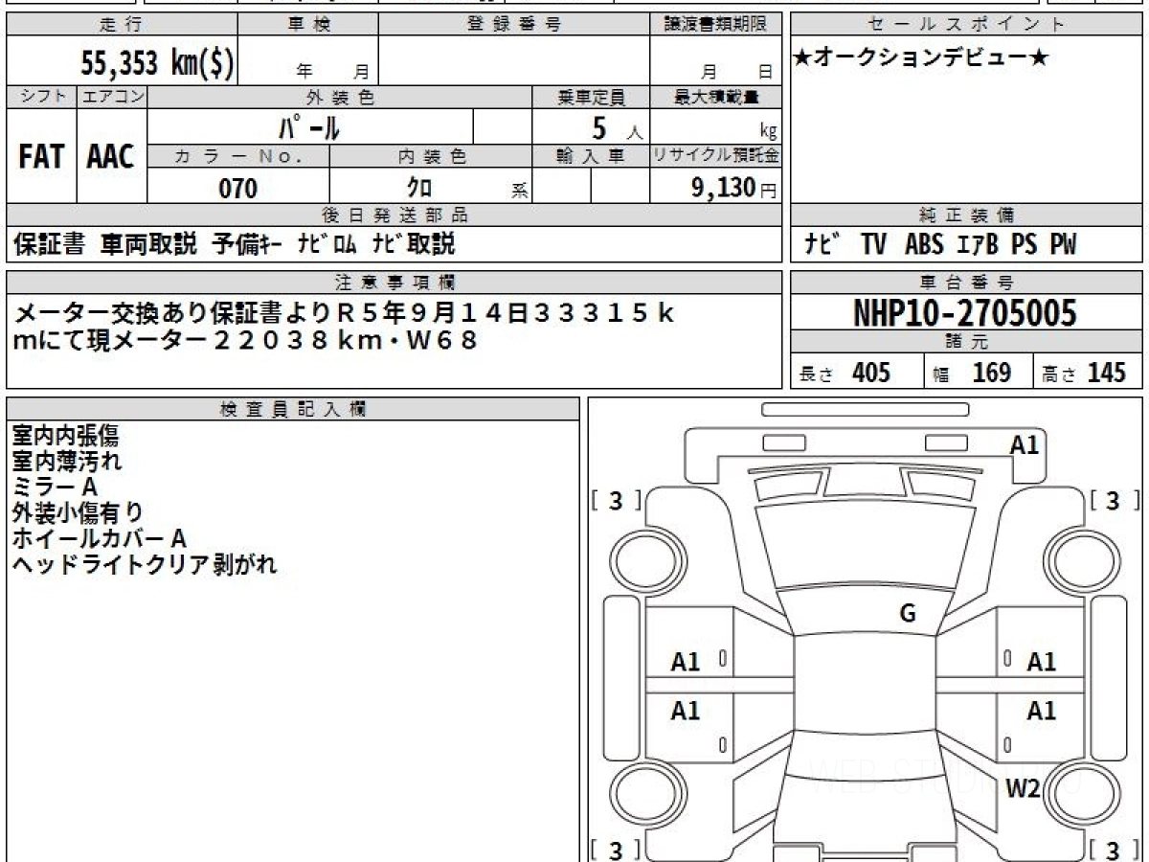The image size is (1149, 862).
Task: Select the 外装色 header
Action: coord(340,97)
